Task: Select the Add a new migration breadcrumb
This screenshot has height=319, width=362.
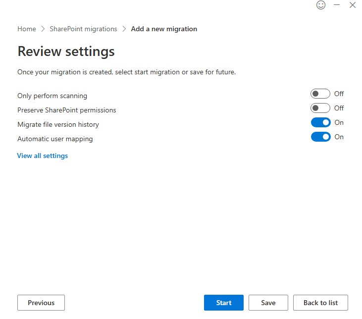Action: pos(164,29)
